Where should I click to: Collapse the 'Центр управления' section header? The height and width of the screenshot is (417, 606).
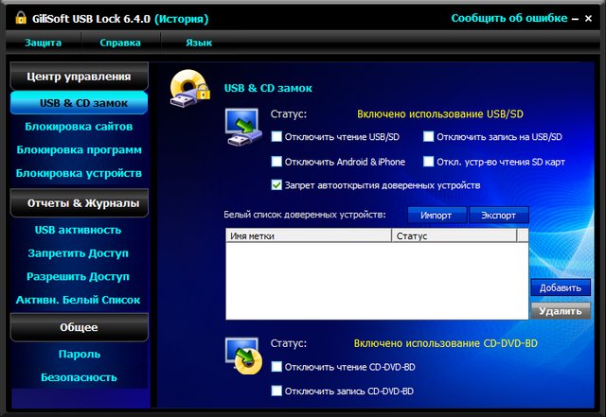79,76
